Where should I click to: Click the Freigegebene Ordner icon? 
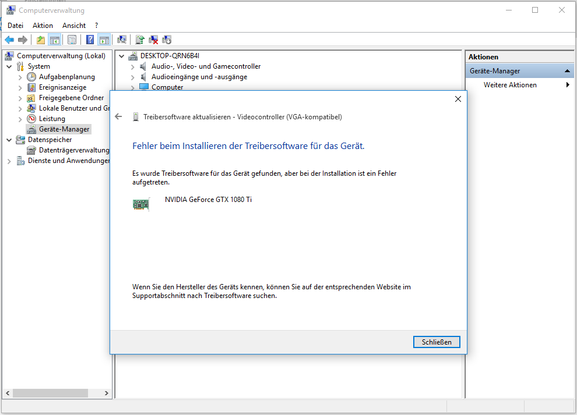point(31,98)
